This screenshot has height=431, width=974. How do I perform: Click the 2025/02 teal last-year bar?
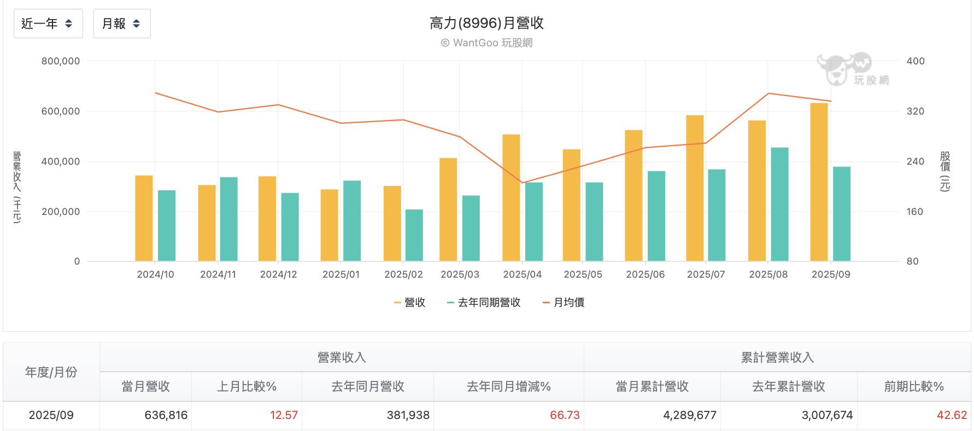click(x=414, y=235)
